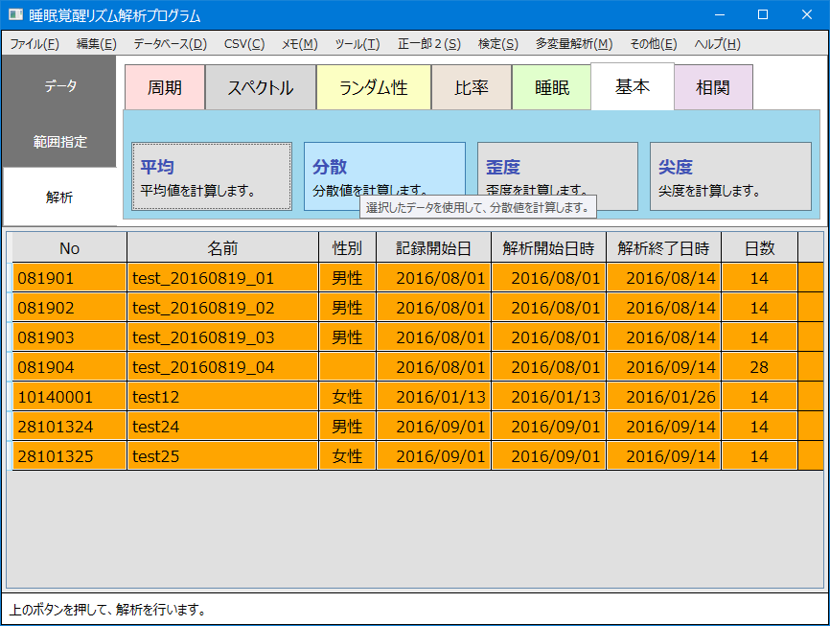Open the その他(E) menu

click(654, 44)
